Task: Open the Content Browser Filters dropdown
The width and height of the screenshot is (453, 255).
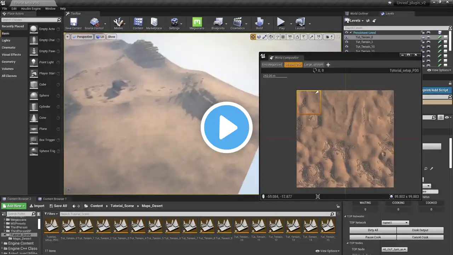Action: tap(51, 214)
